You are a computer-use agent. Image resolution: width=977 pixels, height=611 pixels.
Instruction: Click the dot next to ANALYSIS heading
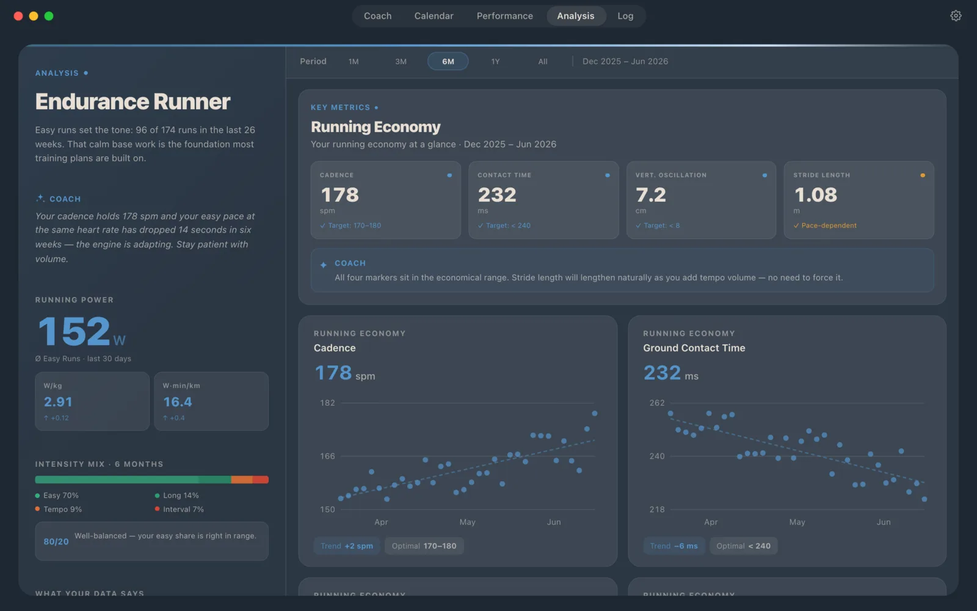[x=86, y=73]
